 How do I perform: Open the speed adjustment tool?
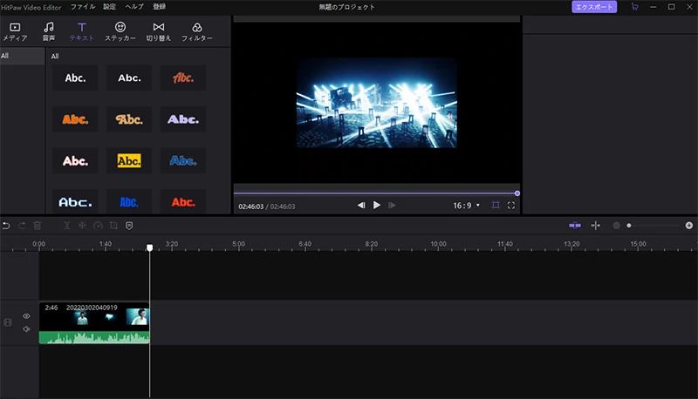[98, 226]
